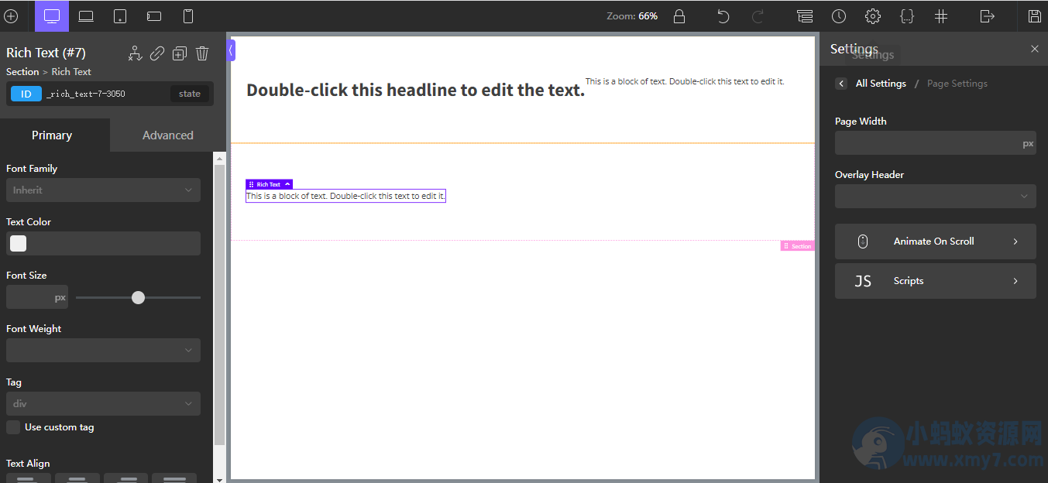The image size is (1048, 483).
Task: Enable the Use custom tag checkbox
Action: tap(13, 427)
